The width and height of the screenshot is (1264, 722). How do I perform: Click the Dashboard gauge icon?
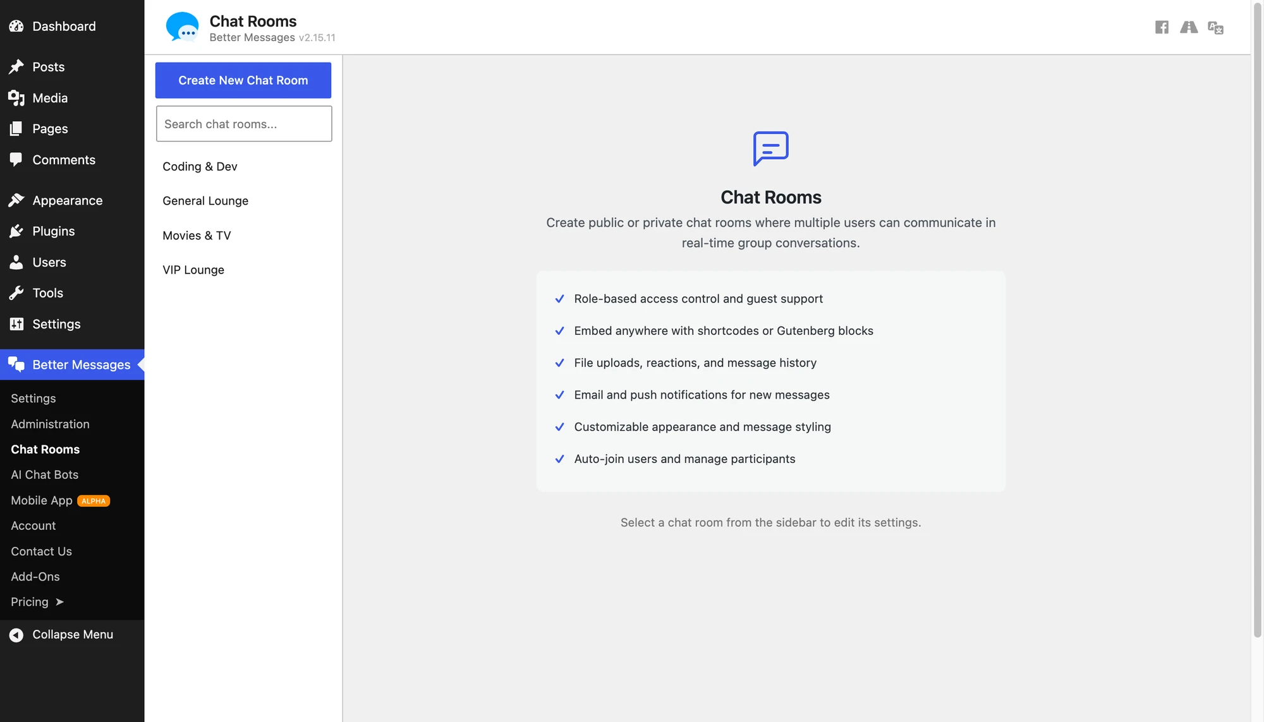(16, 27)
